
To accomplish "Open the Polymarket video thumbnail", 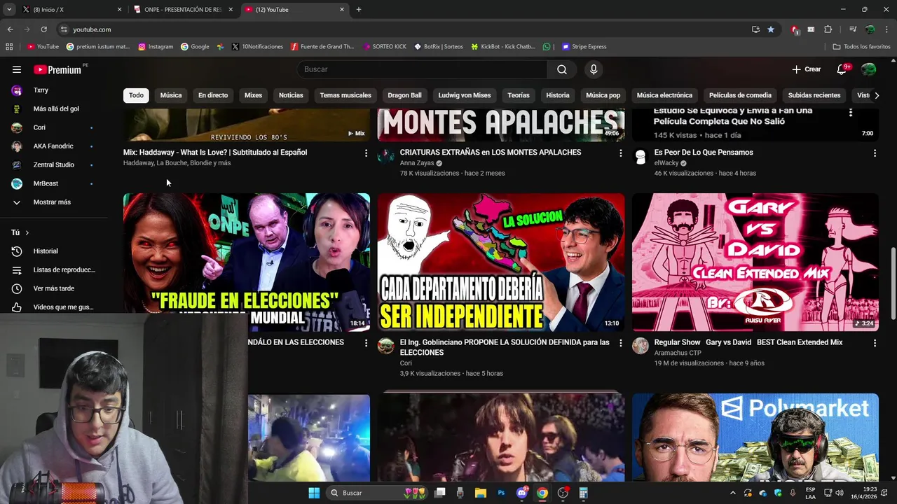I will coord(755,437).
